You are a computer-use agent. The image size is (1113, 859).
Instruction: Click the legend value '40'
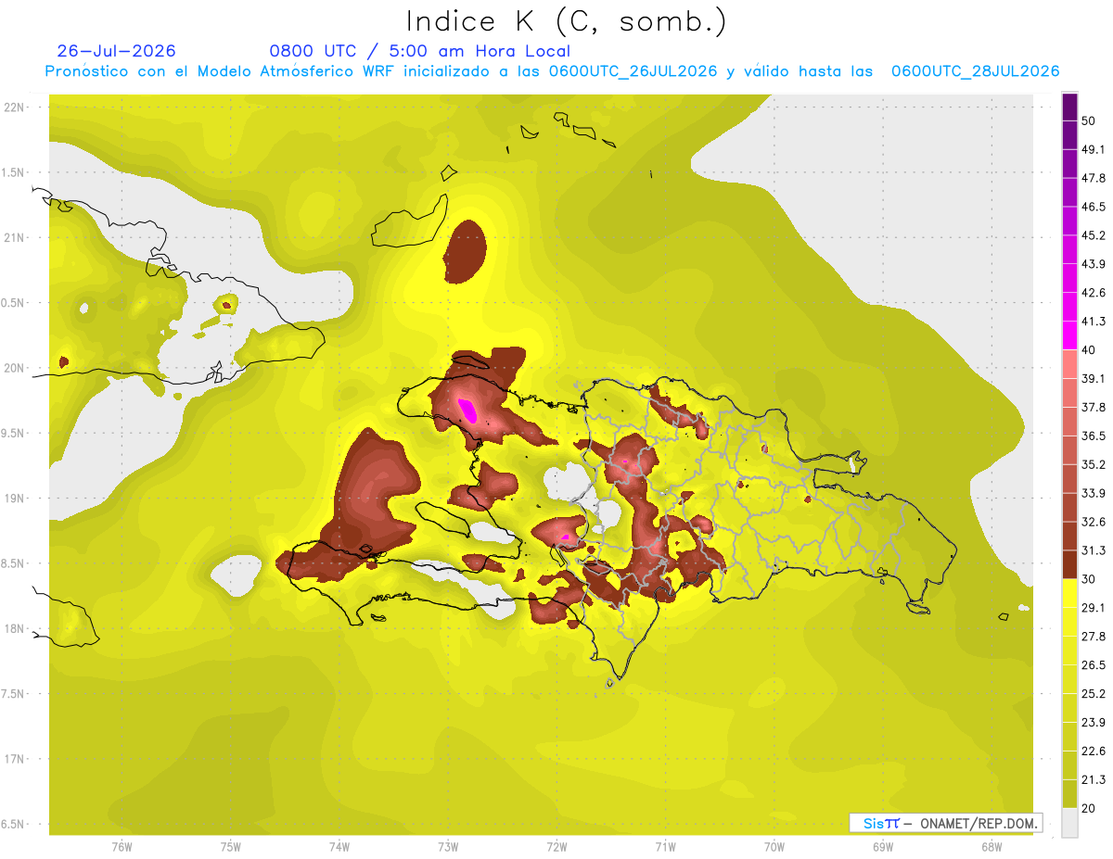pos(1089,350)
